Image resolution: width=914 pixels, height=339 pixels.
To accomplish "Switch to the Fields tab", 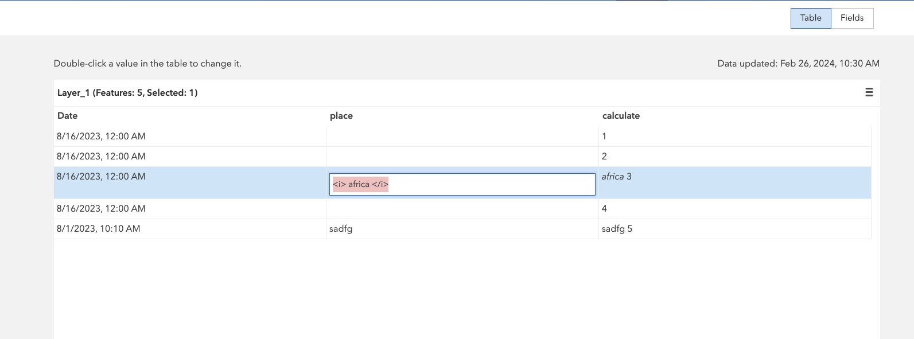I will pyautogui.click(x=851, y=18).
